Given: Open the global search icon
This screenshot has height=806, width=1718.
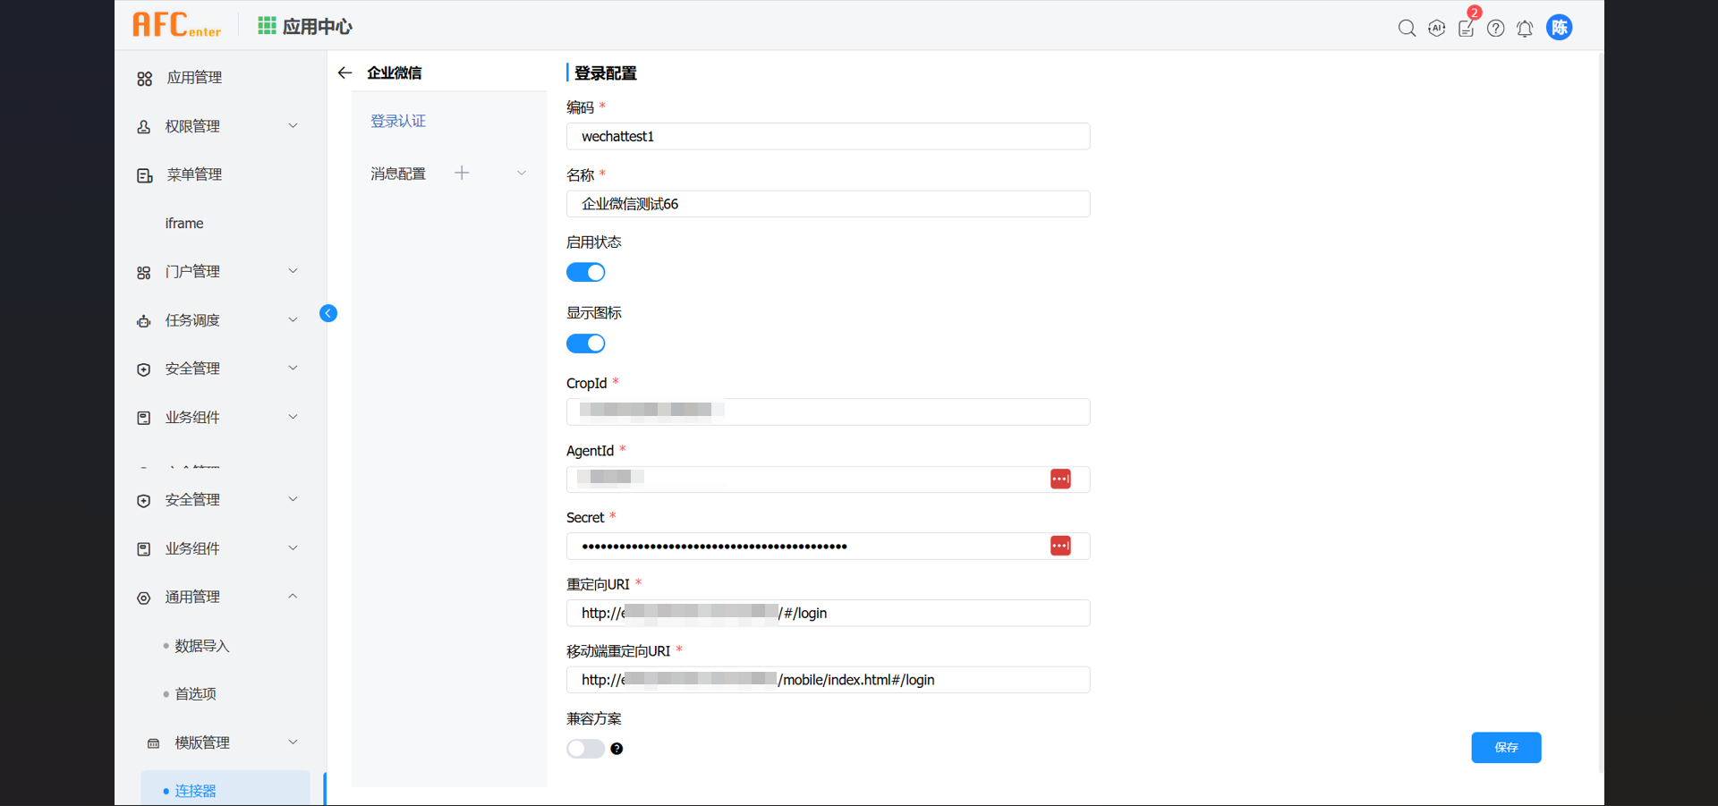Looking at the screenshot, I should pyautogui.click(x=1406, y=28).
